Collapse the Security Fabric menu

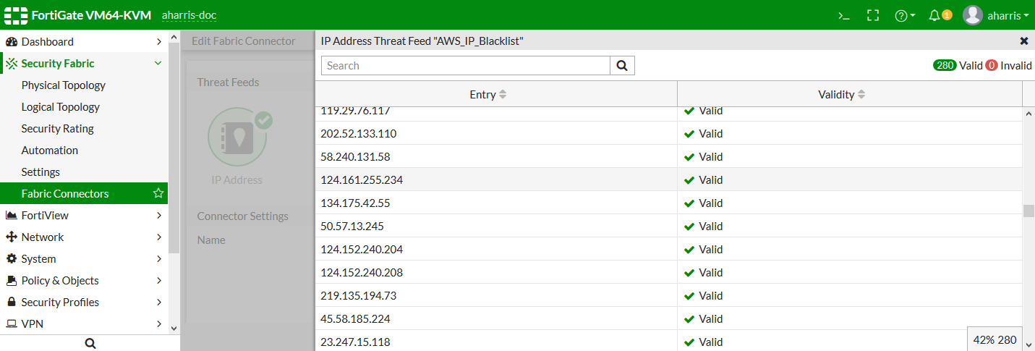158,64
